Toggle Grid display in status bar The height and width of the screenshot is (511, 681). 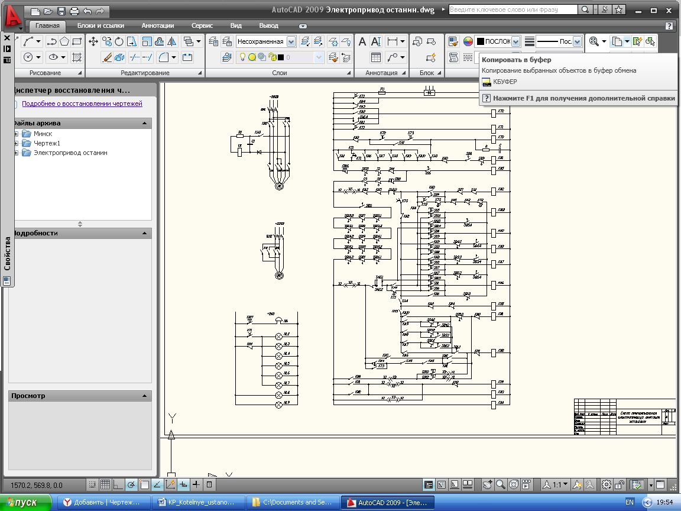(x=105, y=484)
